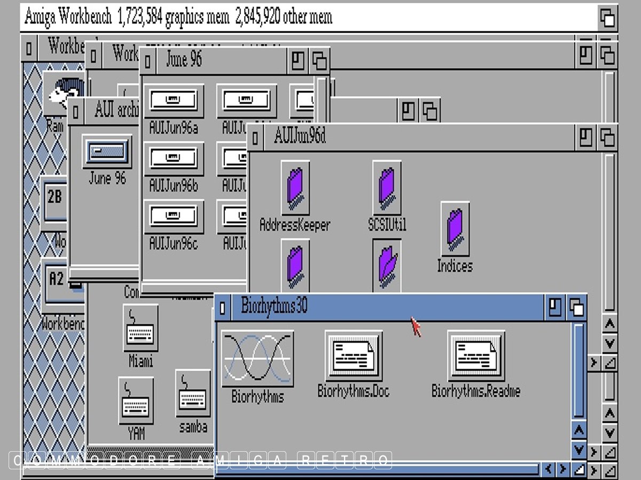Screen dimensions: 641x480
Task: Open the SCSIUtil drawer icon
Action: 387,188
